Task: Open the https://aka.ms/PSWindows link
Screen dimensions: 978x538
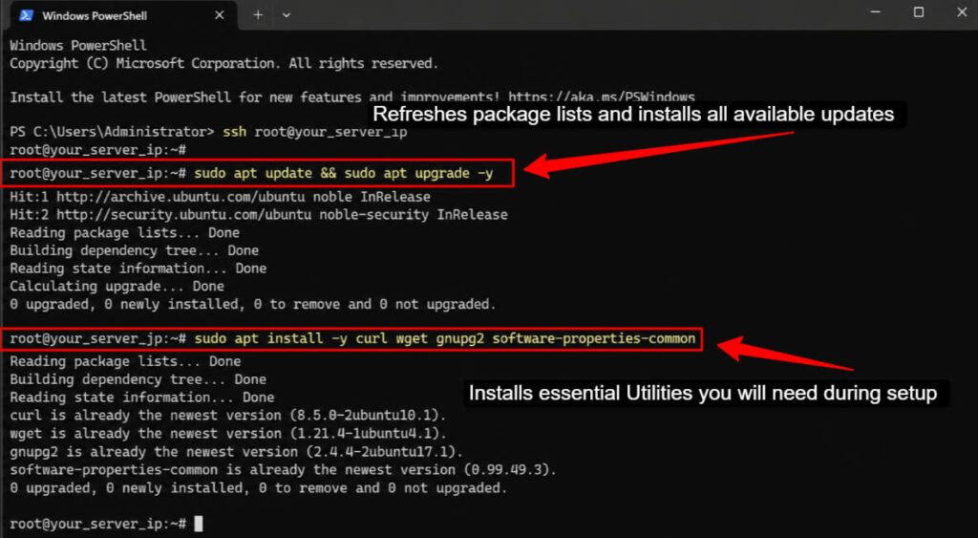Action: pos(602,97)
